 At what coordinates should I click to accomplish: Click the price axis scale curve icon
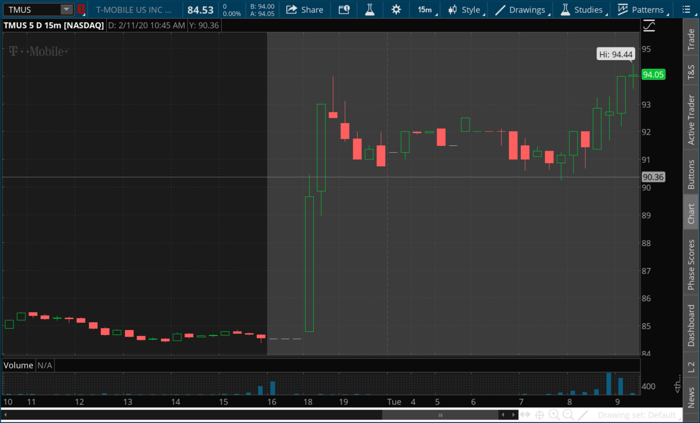tap(649, 26)
